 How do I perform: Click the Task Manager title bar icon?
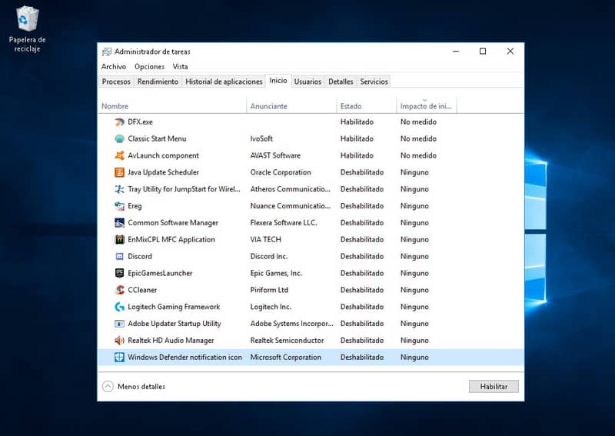[x=106, y=52]
